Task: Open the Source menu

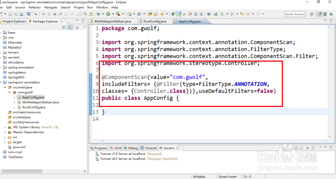Action: coord(20,7)
